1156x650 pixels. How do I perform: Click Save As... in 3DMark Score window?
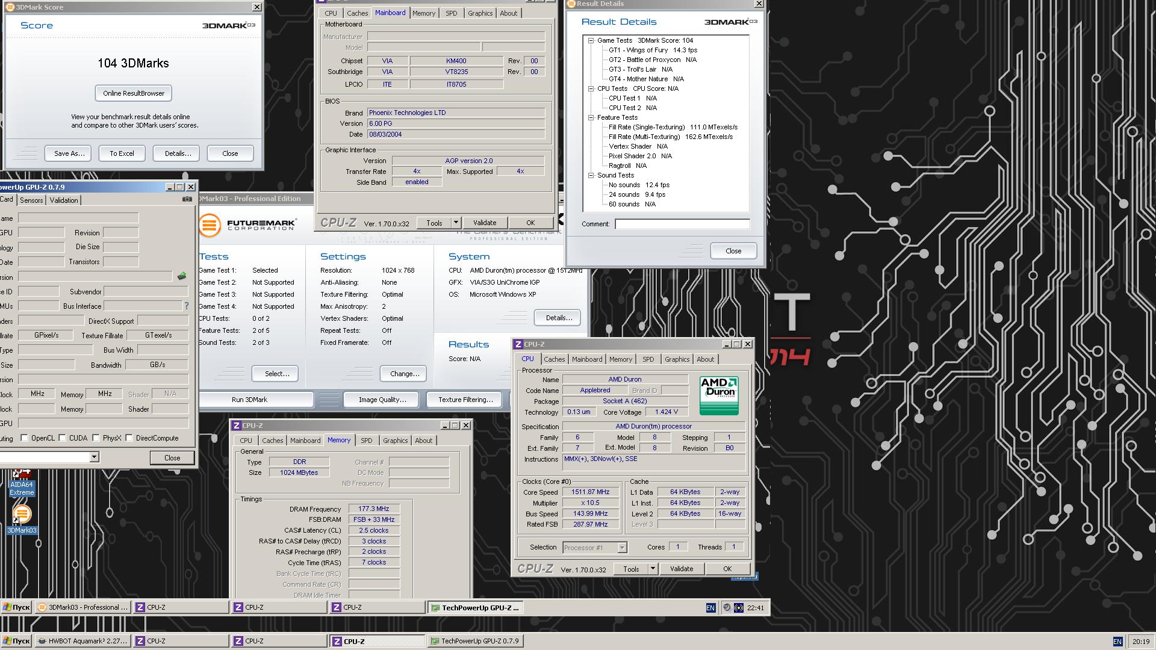69,153
